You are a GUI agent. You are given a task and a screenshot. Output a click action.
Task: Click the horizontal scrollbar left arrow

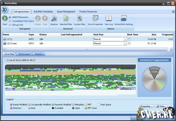[4, 49]
